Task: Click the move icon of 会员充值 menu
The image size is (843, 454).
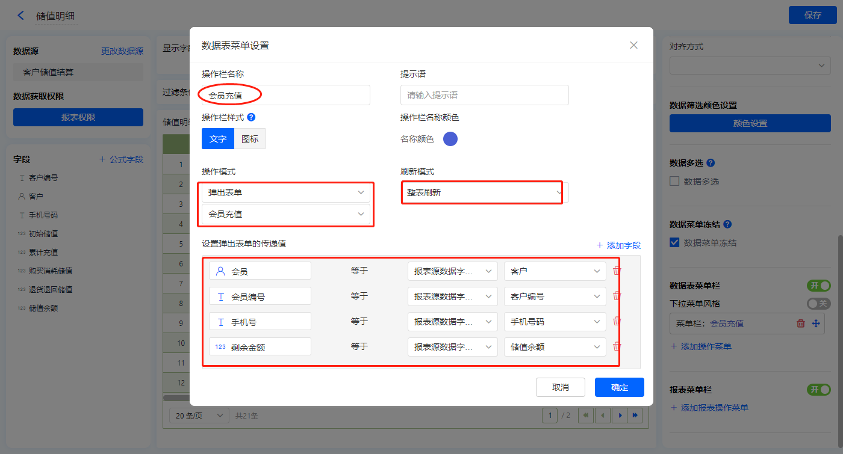Action: tap(816, 324)
